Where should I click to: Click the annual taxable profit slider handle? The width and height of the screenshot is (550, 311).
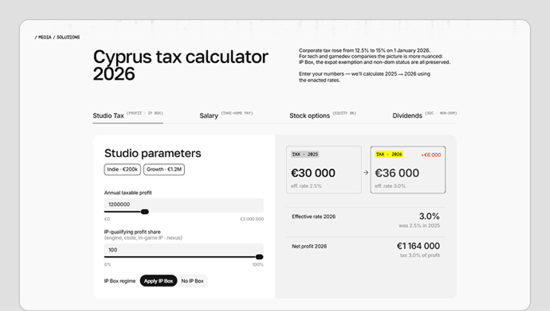click(x=145, y=212)
